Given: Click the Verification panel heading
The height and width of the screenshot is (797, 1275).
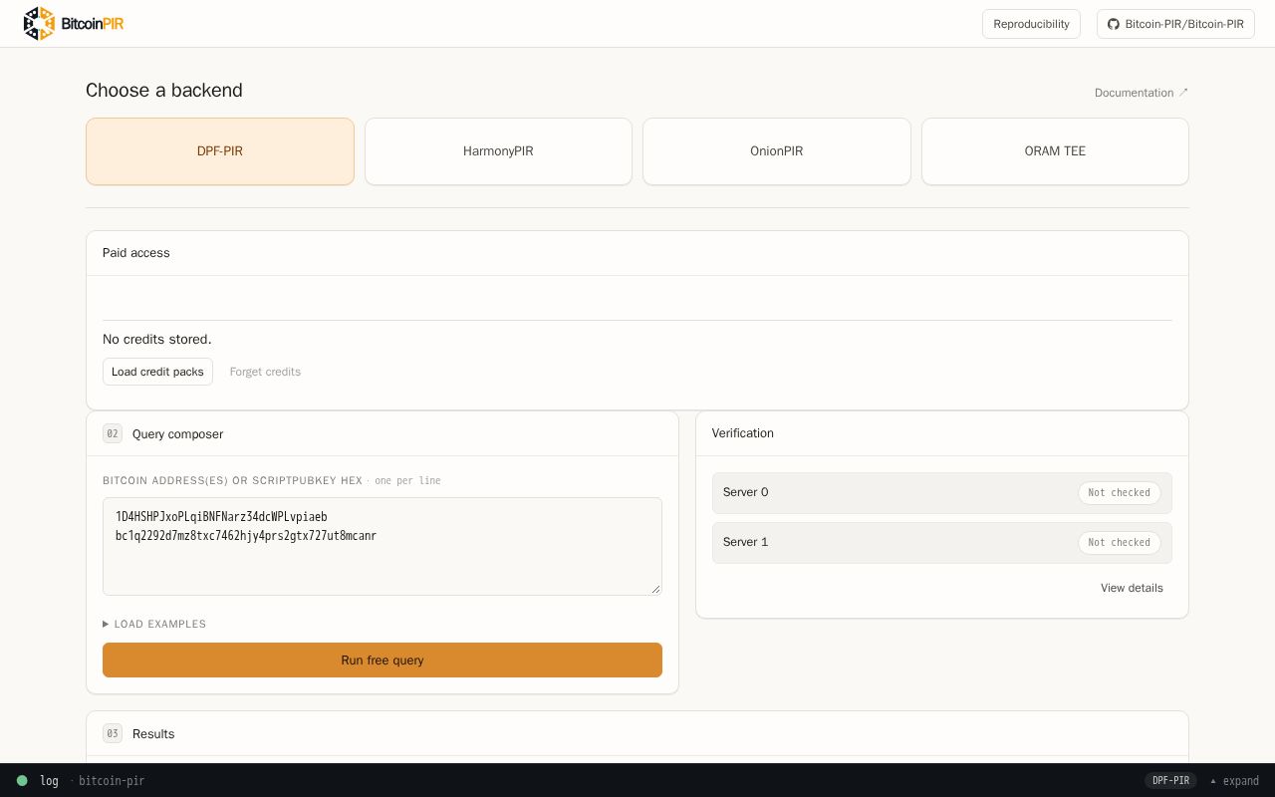Looking at the screenshot, I should click(743, 433).
